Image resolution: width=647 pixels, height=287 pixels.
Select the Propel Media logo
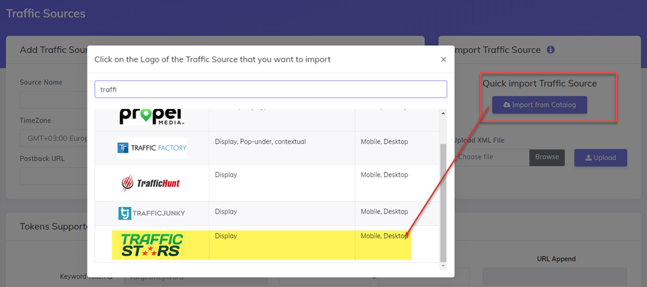pyautogui.click(x=152, y=117)
